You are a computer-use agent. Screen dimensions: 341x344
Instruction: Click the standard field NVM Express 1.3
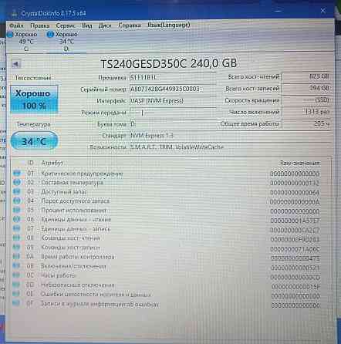click(230, 136)
